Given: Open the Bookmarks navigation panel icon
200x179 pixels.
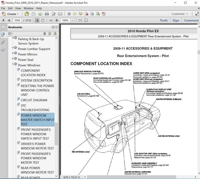Looking at the screenshot, I should click(3, 35).
